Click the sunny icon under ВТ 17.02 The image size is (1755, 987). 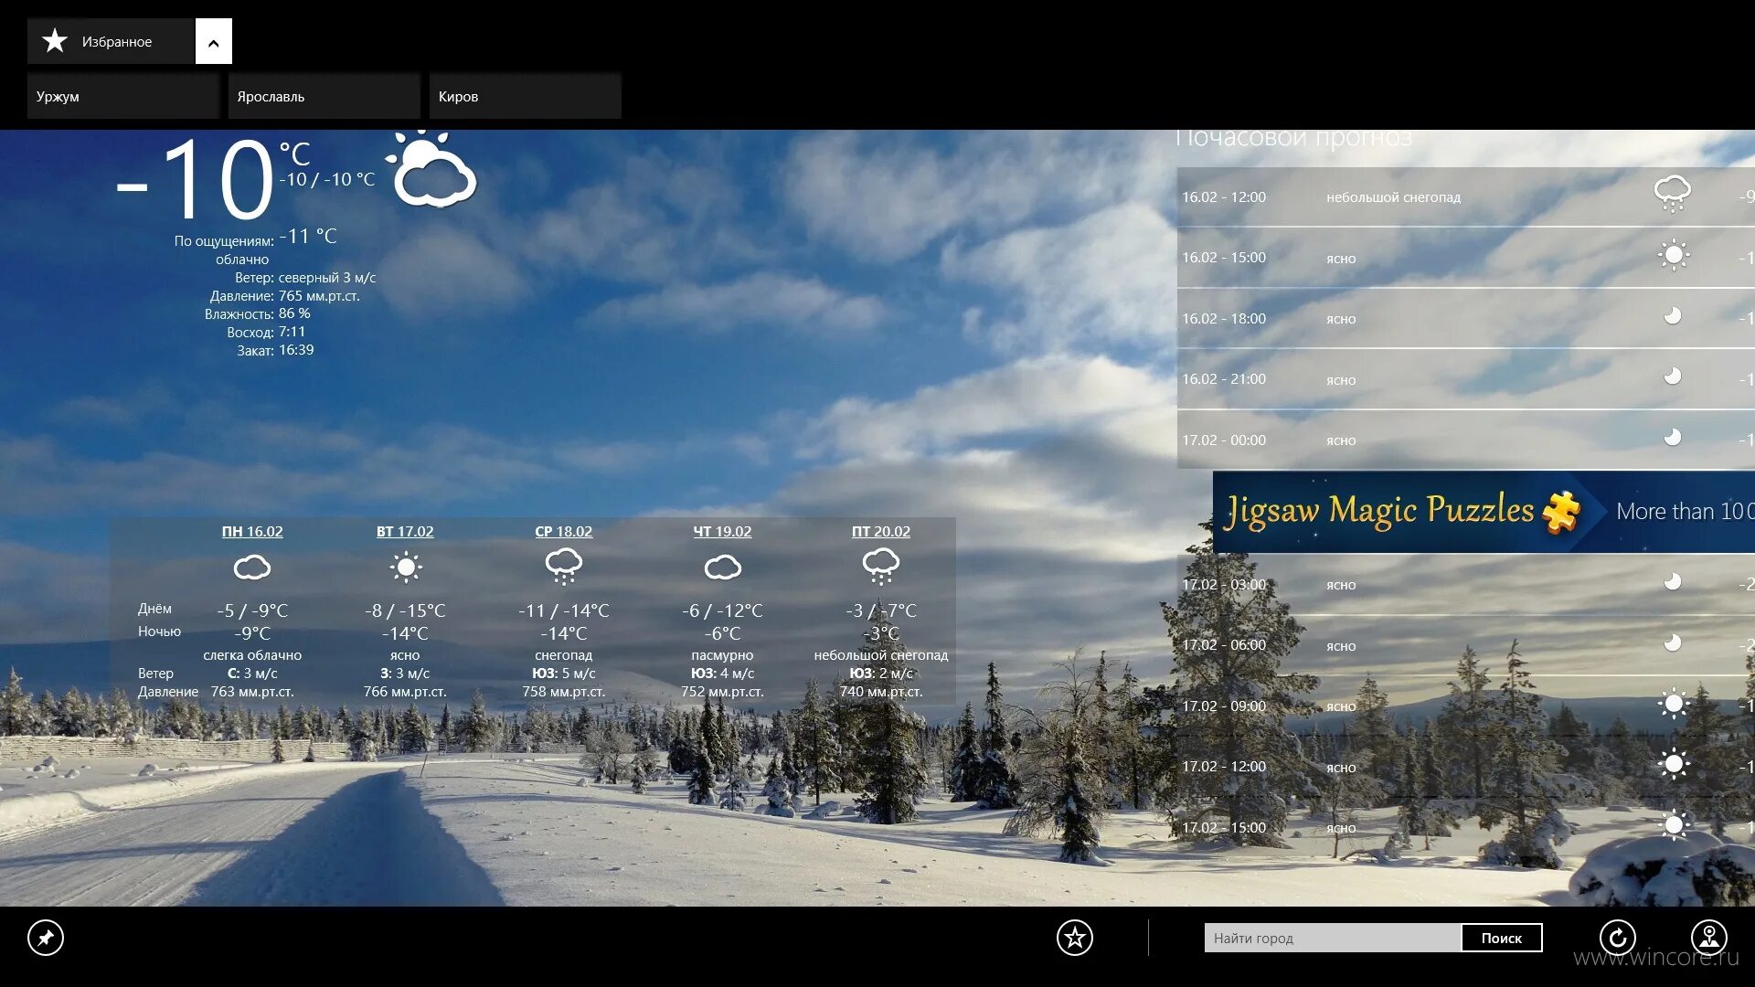[x=405, y=568]
